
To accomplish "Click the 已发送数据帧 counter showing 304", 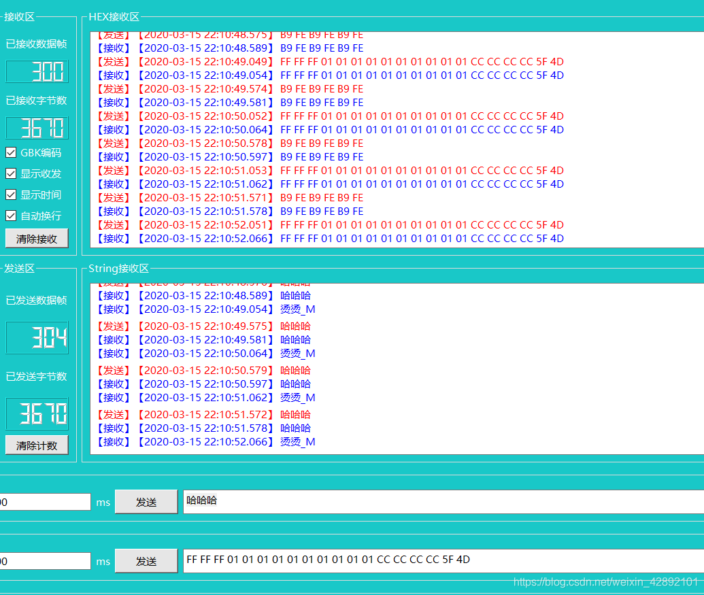I will coord(37,337).
